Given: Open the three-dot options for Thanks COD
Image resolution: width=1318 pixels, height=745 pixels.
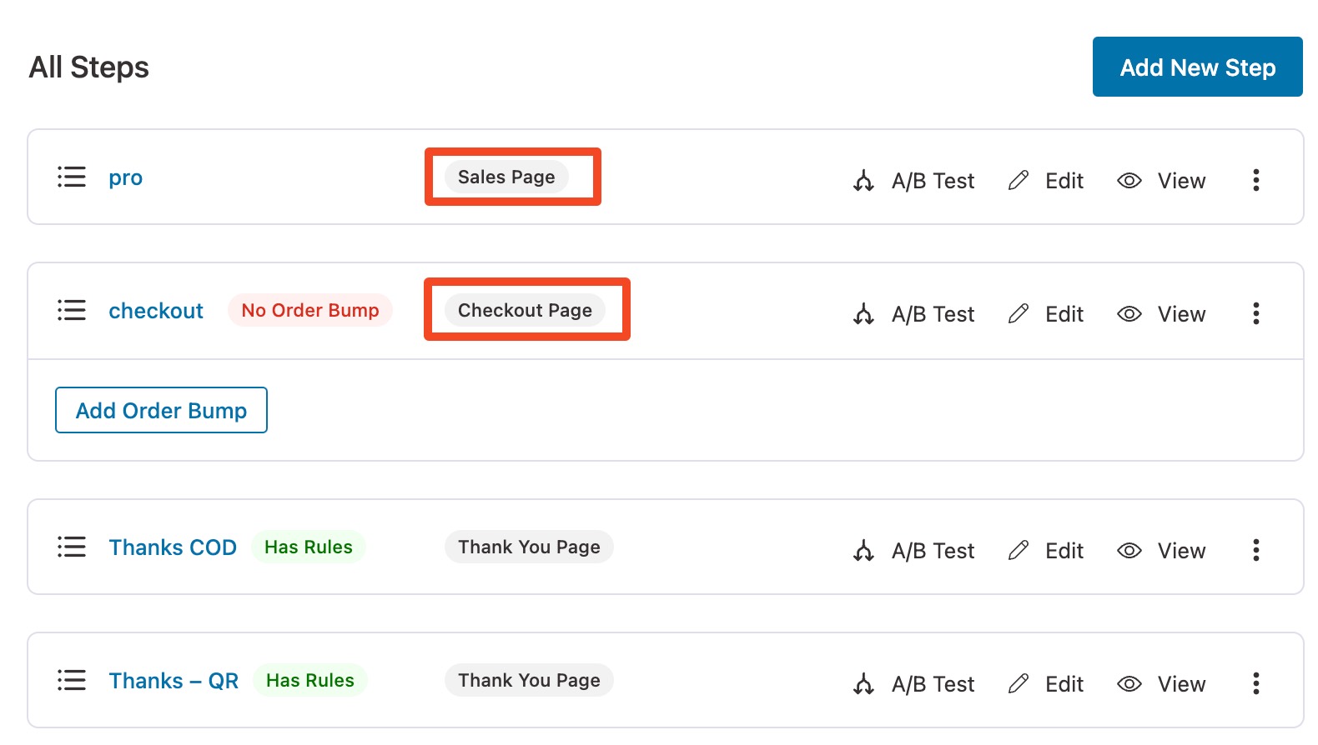Looking at the screenshot, I should [x=1255, y=550].
